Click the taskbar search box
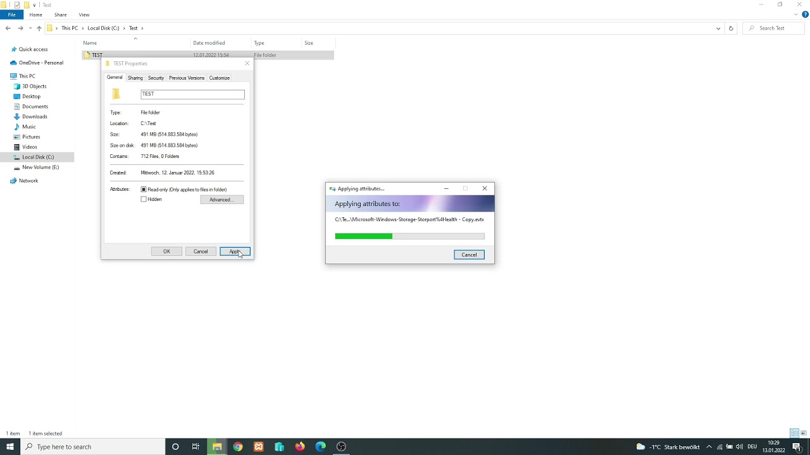Screen dimensions: 810x455 pos(93,447)
